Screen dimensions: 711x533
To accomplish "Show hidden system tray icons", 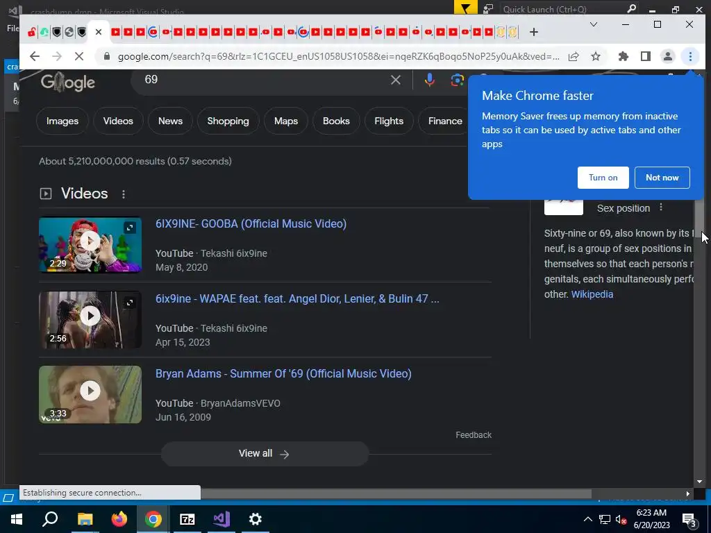I will click(x=587, y=519).
